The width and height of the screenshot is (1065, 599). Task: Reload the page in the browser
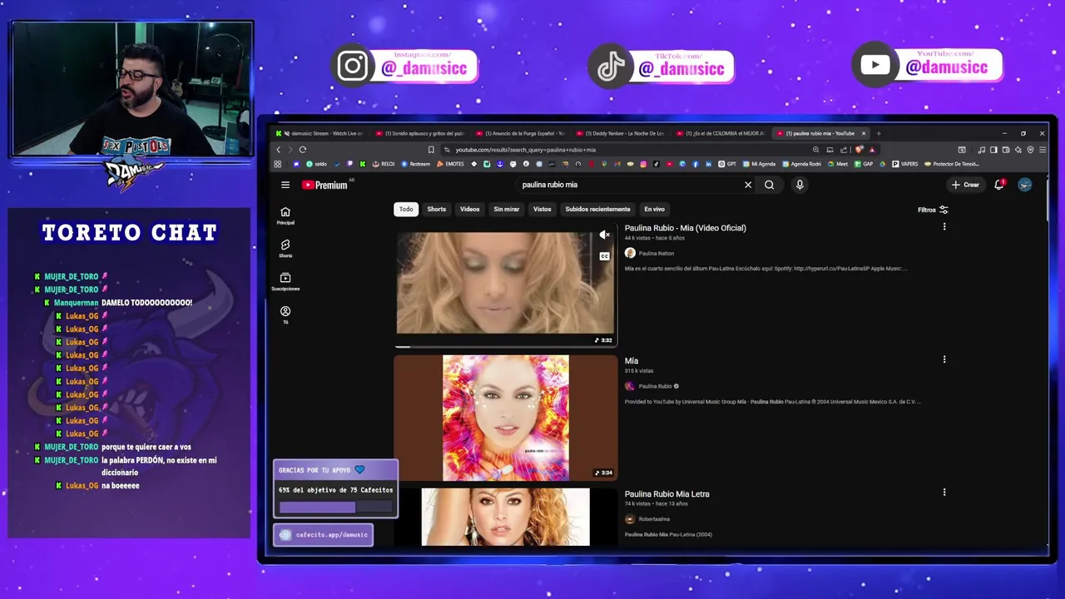coord(303,150)
